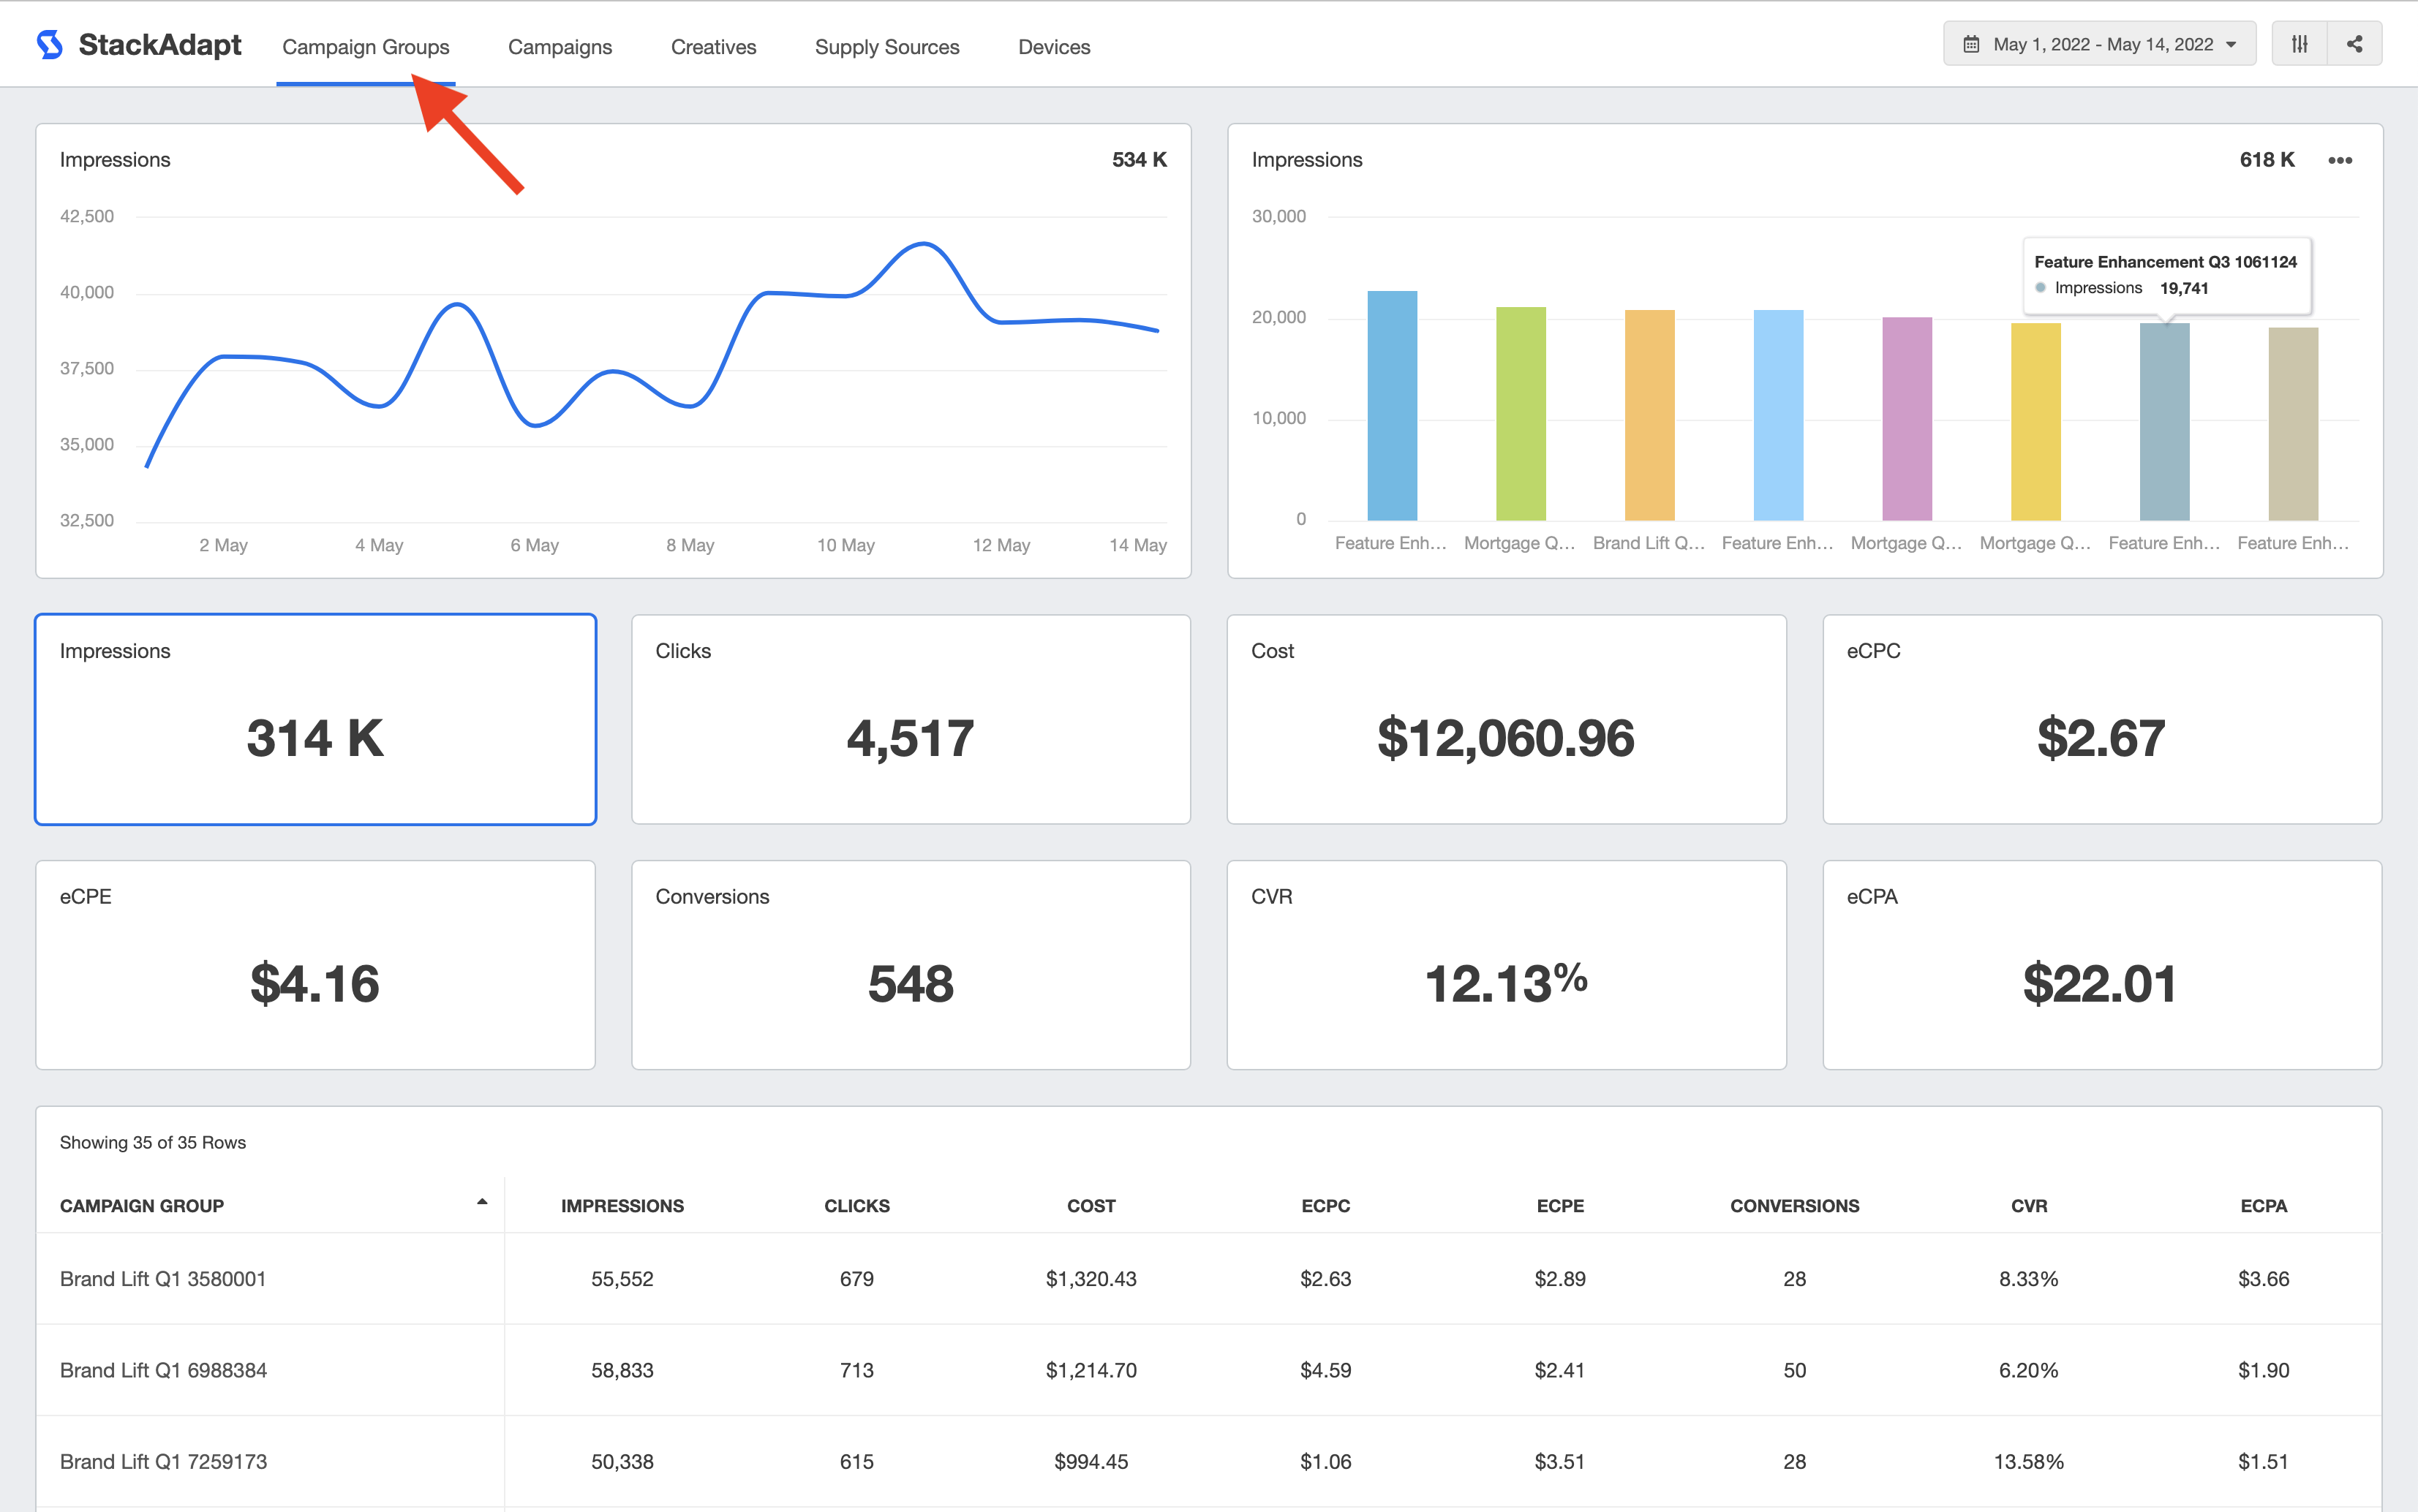The height and width of the screenshot is (1512, 2418).
Task: Click the Devices navigation item
Action: point(1054,47)
